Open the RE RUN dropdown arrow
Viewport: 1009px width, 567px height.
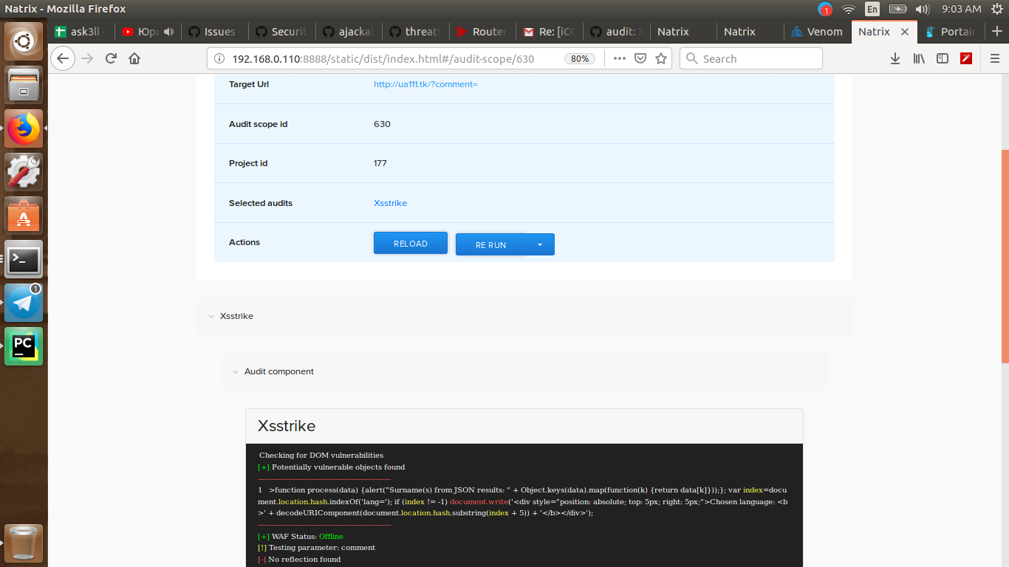pos(540,244)
